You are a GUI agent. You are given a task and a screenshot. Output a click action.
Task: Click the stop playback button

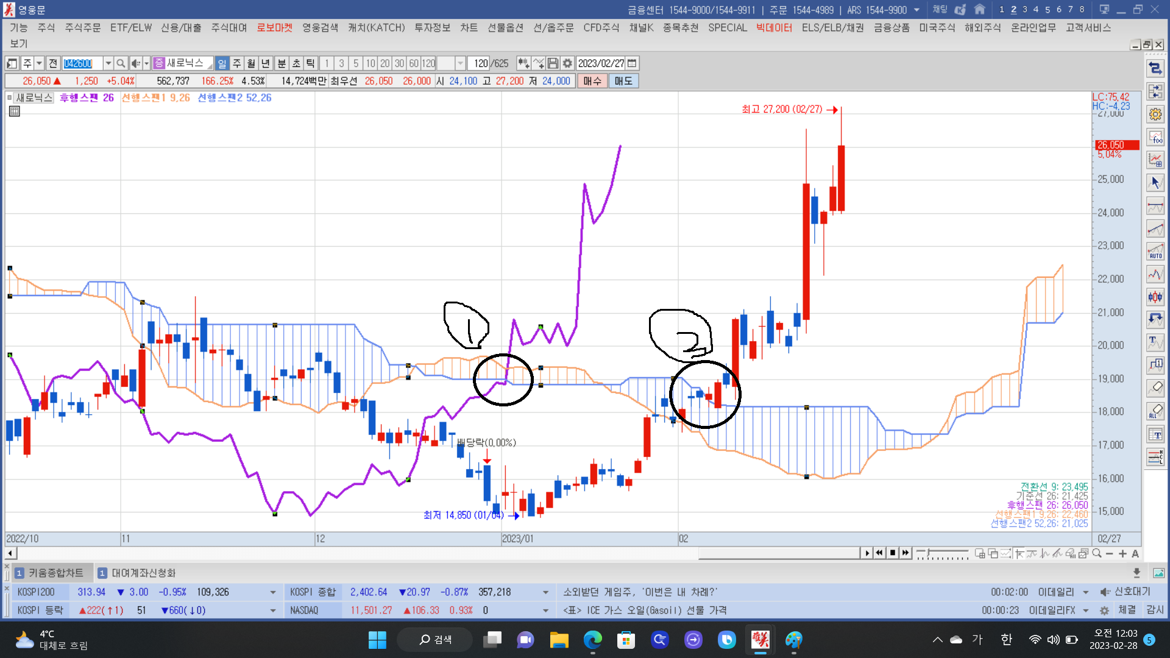(893, 553)
